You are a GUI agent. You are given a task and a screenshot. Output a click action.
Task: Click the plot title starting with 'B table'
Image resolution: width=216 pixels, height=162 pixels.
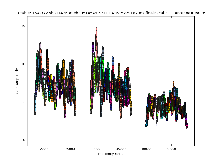[92, 13]
